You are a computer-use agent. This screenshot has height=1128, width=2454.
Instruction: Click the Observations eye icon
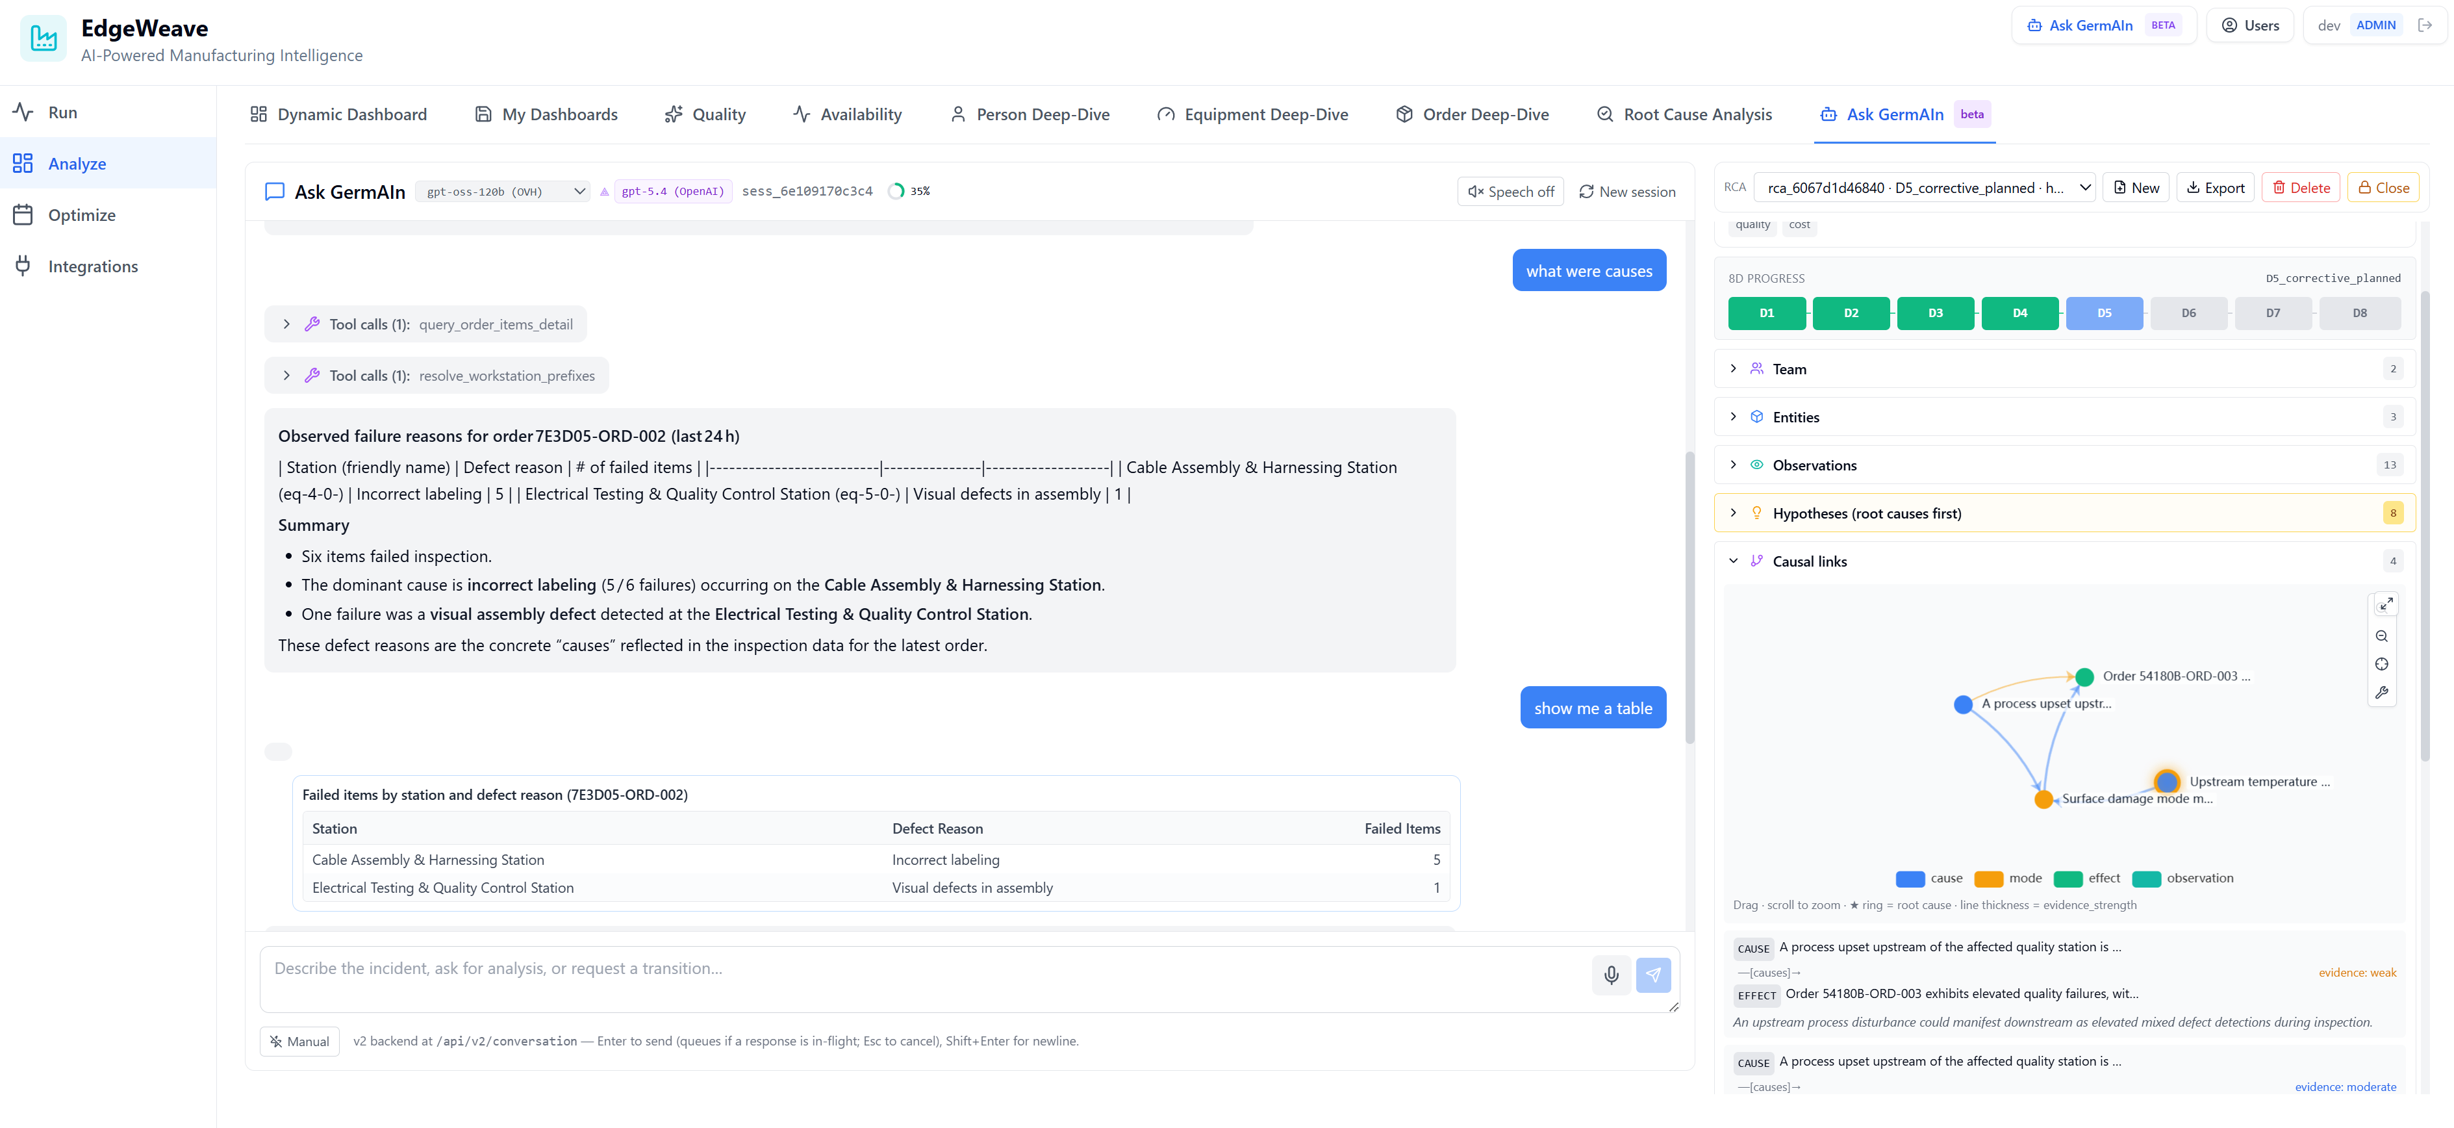tap(1756, 465)
